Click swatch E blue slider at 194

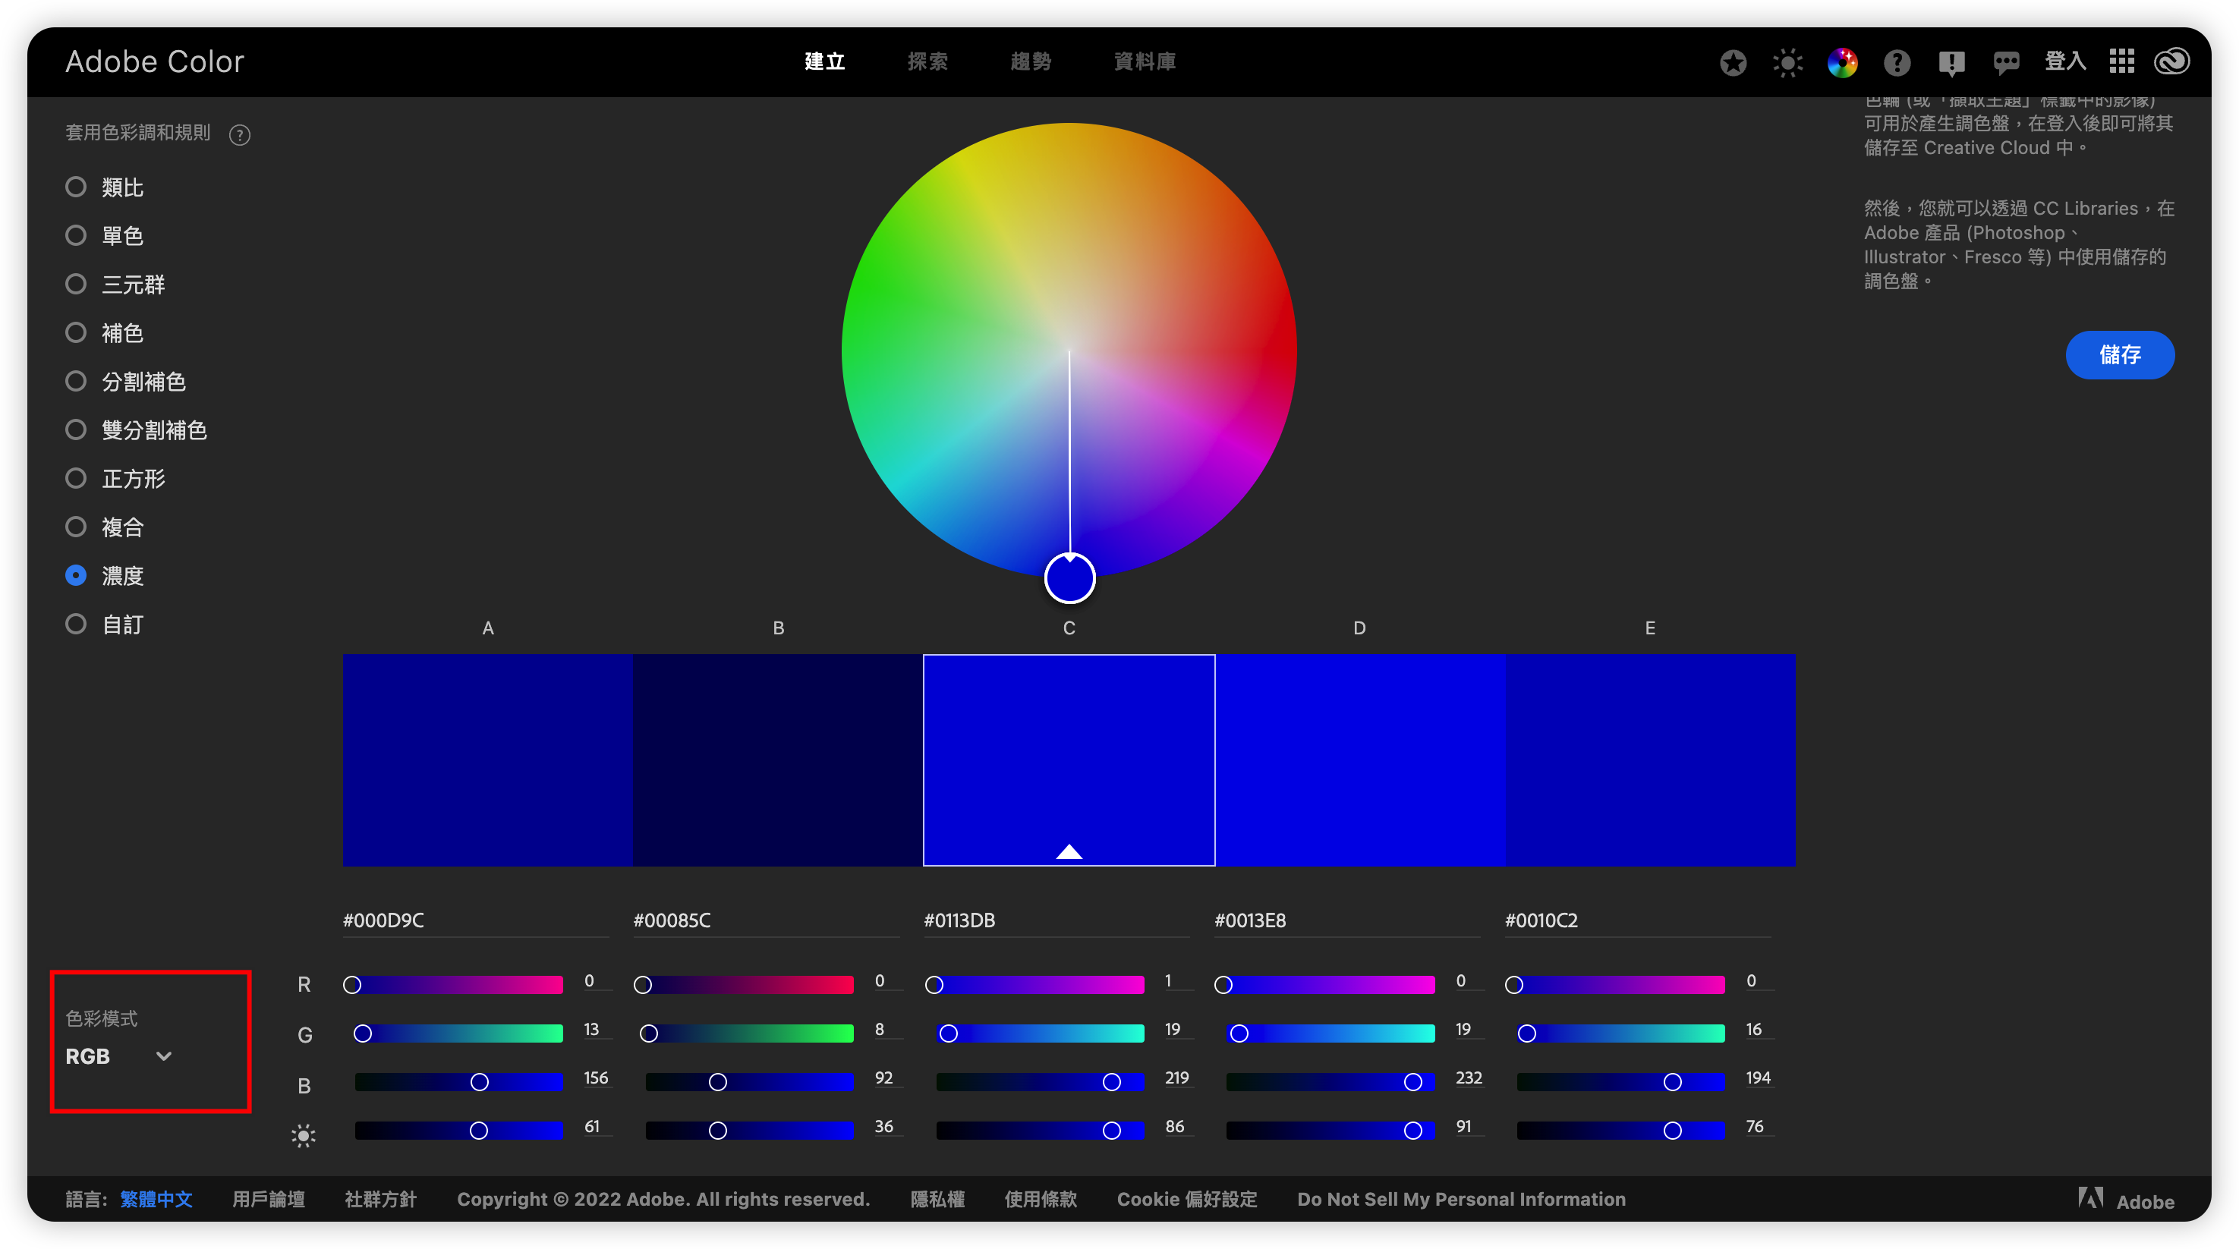click(x=1672, y=1082)
